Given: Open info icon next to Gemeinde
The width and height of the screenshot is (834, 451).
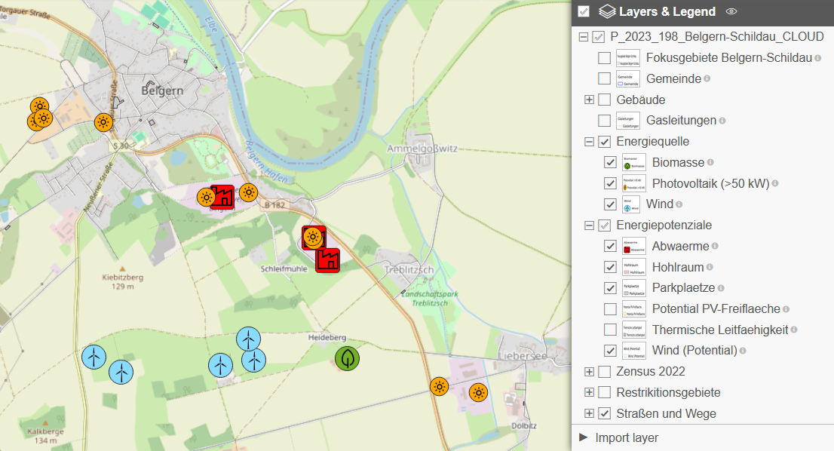Looking at the screenshot, I should pos(707,78).
